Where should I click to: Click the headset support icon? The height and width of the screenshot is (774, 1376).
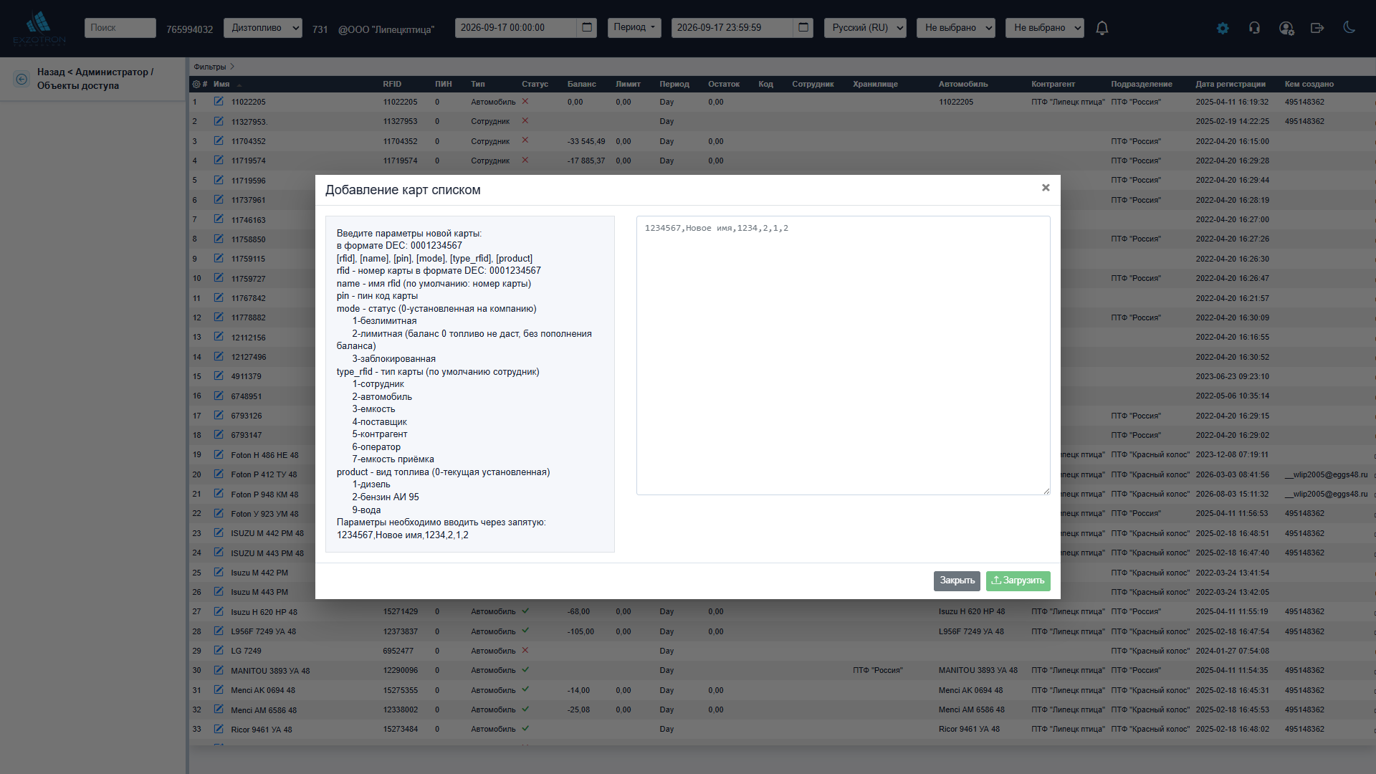[x=1254, y=28]
